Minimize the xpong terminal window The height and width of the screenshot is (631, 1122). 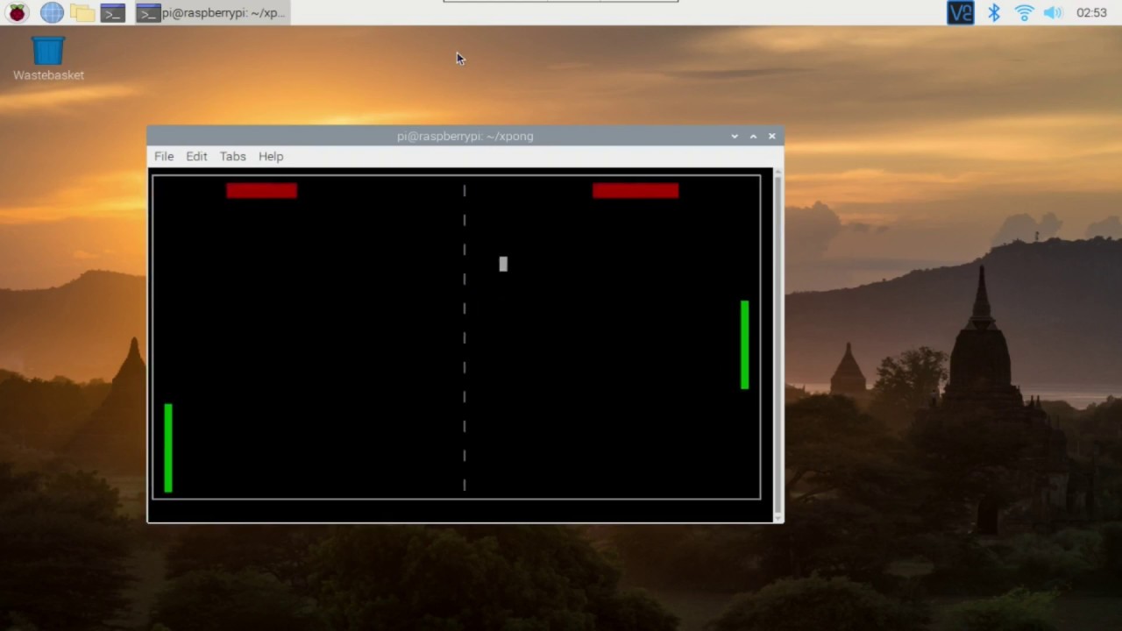pos(735,136)
